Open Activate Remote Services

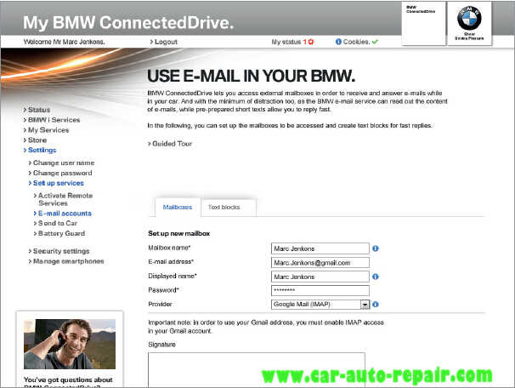click(64, 199)
